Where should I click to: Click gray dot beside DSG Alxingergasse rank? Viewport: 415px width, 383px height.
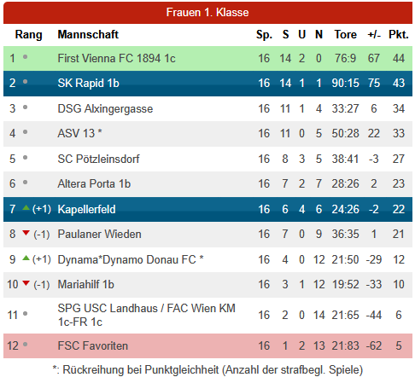tap(25, 107)
